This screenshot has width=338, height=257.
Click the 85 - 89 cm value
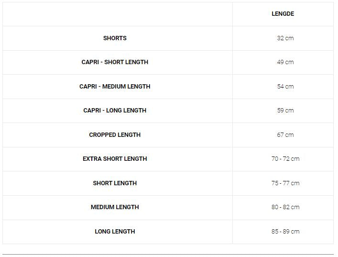pyautogui.click(x=285, y=232)
